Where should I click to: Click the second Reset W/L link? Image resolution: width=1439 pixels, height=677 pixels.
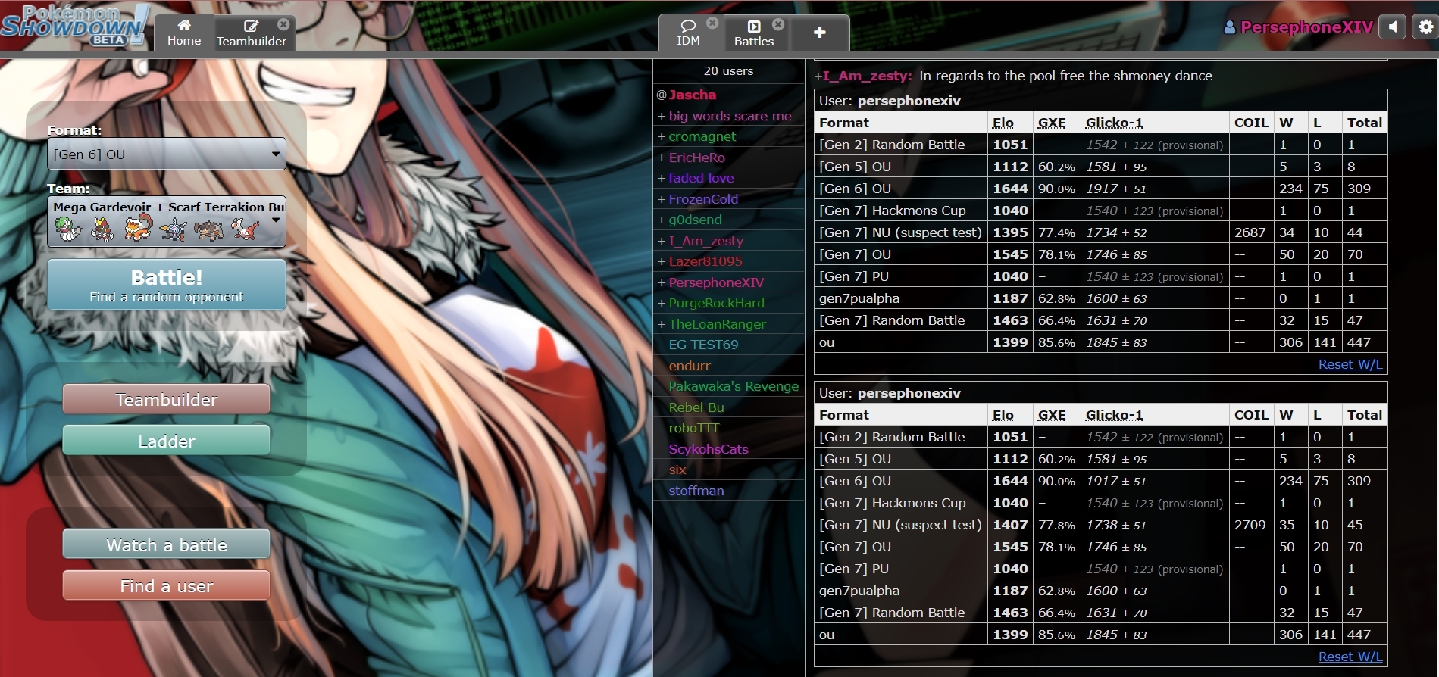click(1350, 657)
